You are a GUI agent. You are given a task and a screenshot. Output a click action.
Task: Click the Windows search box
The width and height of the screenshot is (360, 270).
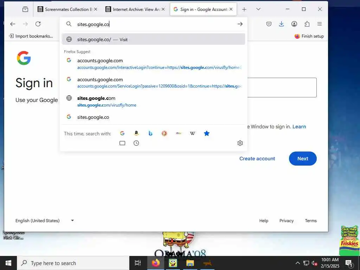[73, 263]
